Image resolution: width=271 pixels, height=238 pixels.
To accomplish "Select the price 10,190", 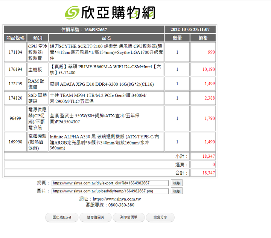I will coord(209,69).
